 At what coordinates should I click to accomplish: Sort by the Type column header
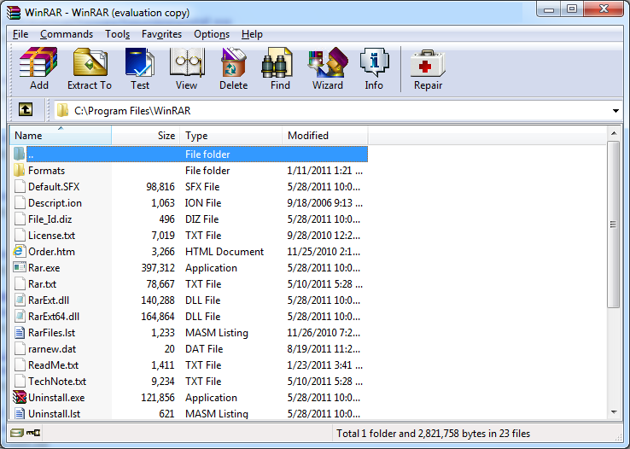click(231, 136)
